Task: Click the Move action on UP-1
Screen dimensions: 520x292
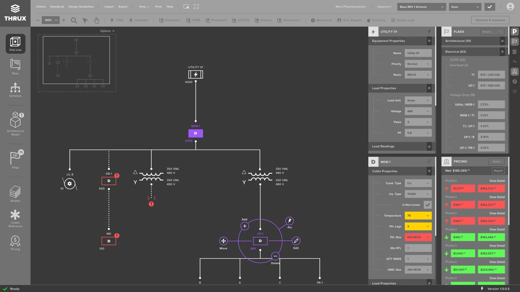Action: coord(223,241)
